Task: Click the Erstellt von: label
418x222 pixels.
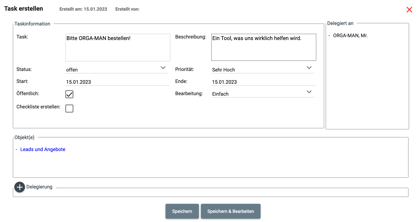Action: pos(127,9)
